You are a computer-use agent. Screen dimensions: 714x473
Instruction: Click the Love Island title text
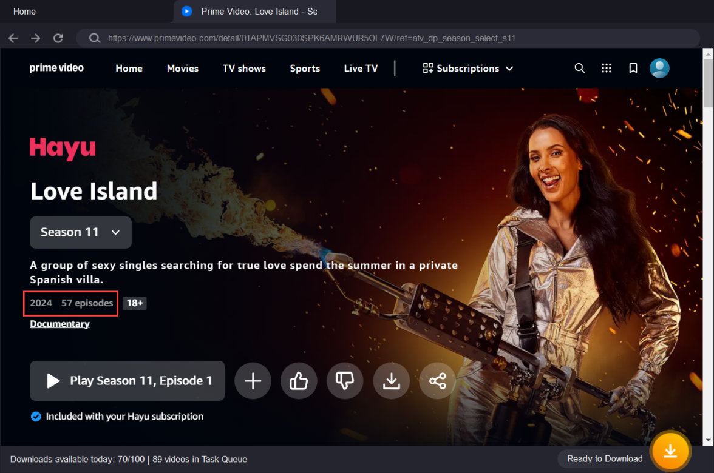(x=93, y=191)
